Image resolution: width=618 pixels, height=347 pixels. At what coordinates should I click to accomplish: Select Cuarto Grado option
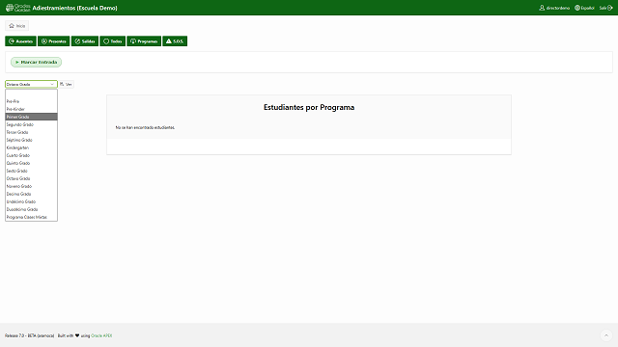pos(31,155)
